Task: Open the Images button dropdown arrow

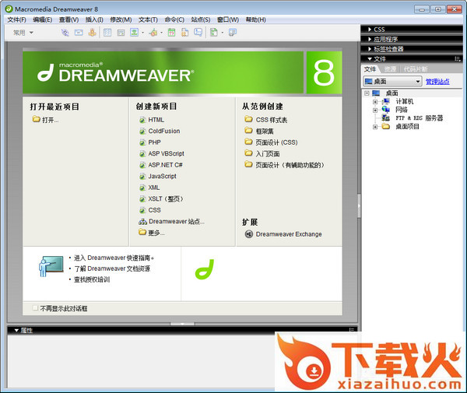Action: [x=142, y=33]
